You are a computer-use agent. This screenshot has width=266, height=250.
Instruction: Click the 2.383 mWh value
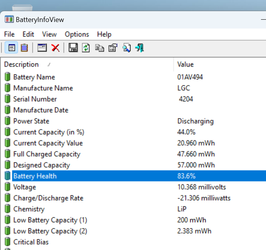tap(194, 231)
